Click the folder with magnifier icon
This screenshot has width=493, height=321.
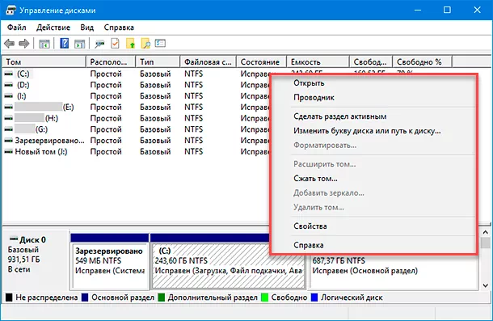(145, 44)
